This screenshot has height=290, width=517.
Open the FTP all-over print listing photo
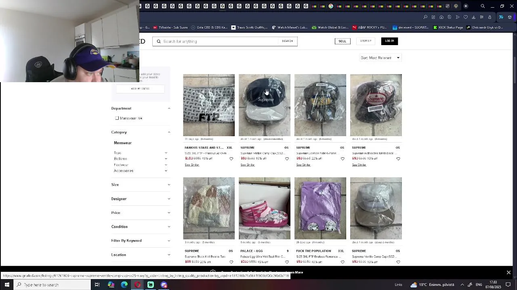209,105
